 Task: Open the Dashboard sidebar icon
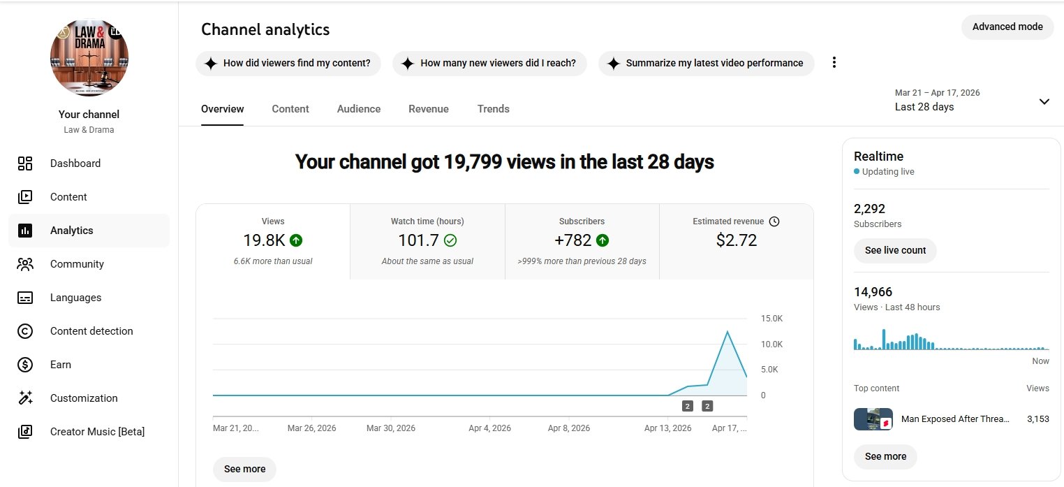click(25, 163)
